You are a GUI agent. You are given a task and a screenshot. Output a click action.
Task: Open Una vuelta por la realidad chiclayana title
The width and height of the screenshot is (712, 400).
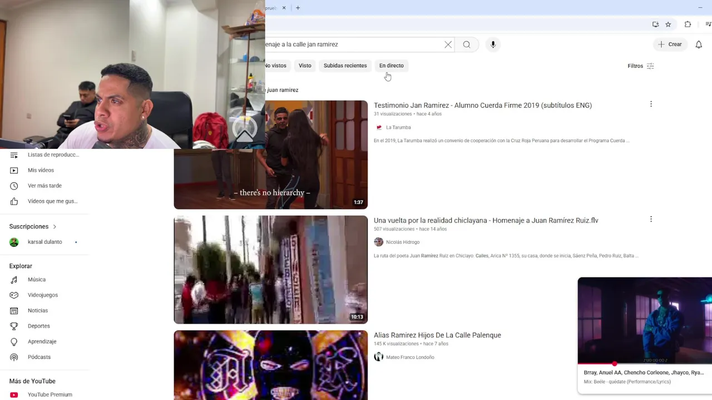coord(486,221)
